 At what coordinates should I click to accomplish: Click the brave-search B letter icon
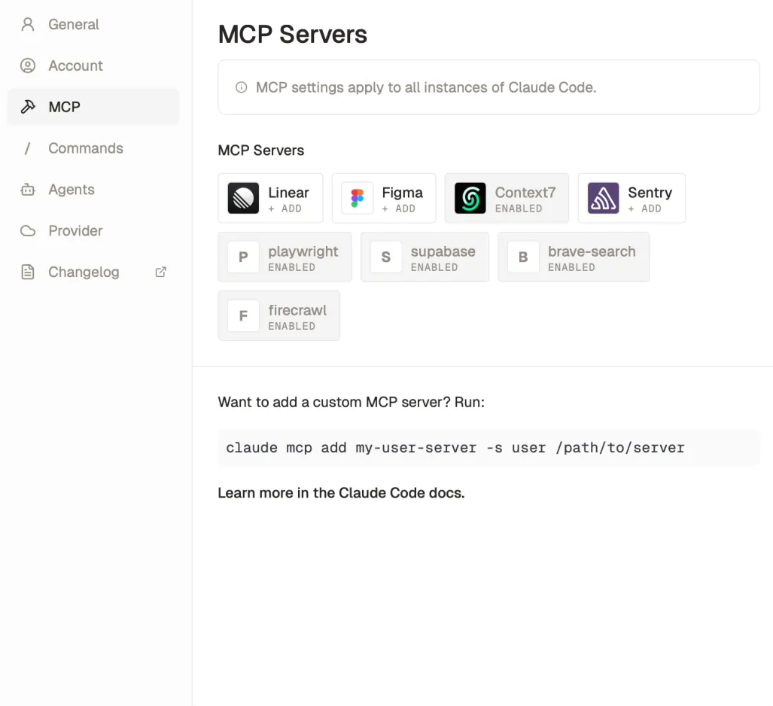pos(524,257)
